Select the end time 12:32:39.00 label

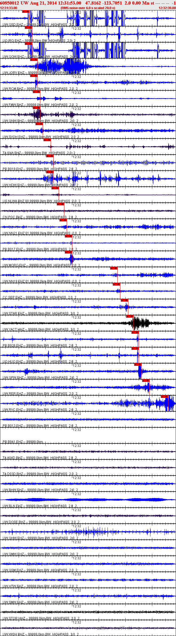point(167,8)
